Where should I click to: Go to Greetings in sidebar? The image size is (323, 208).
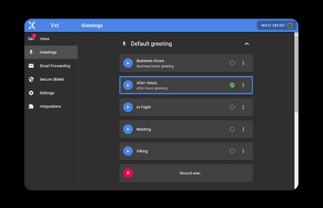click(x=48, y=52)
